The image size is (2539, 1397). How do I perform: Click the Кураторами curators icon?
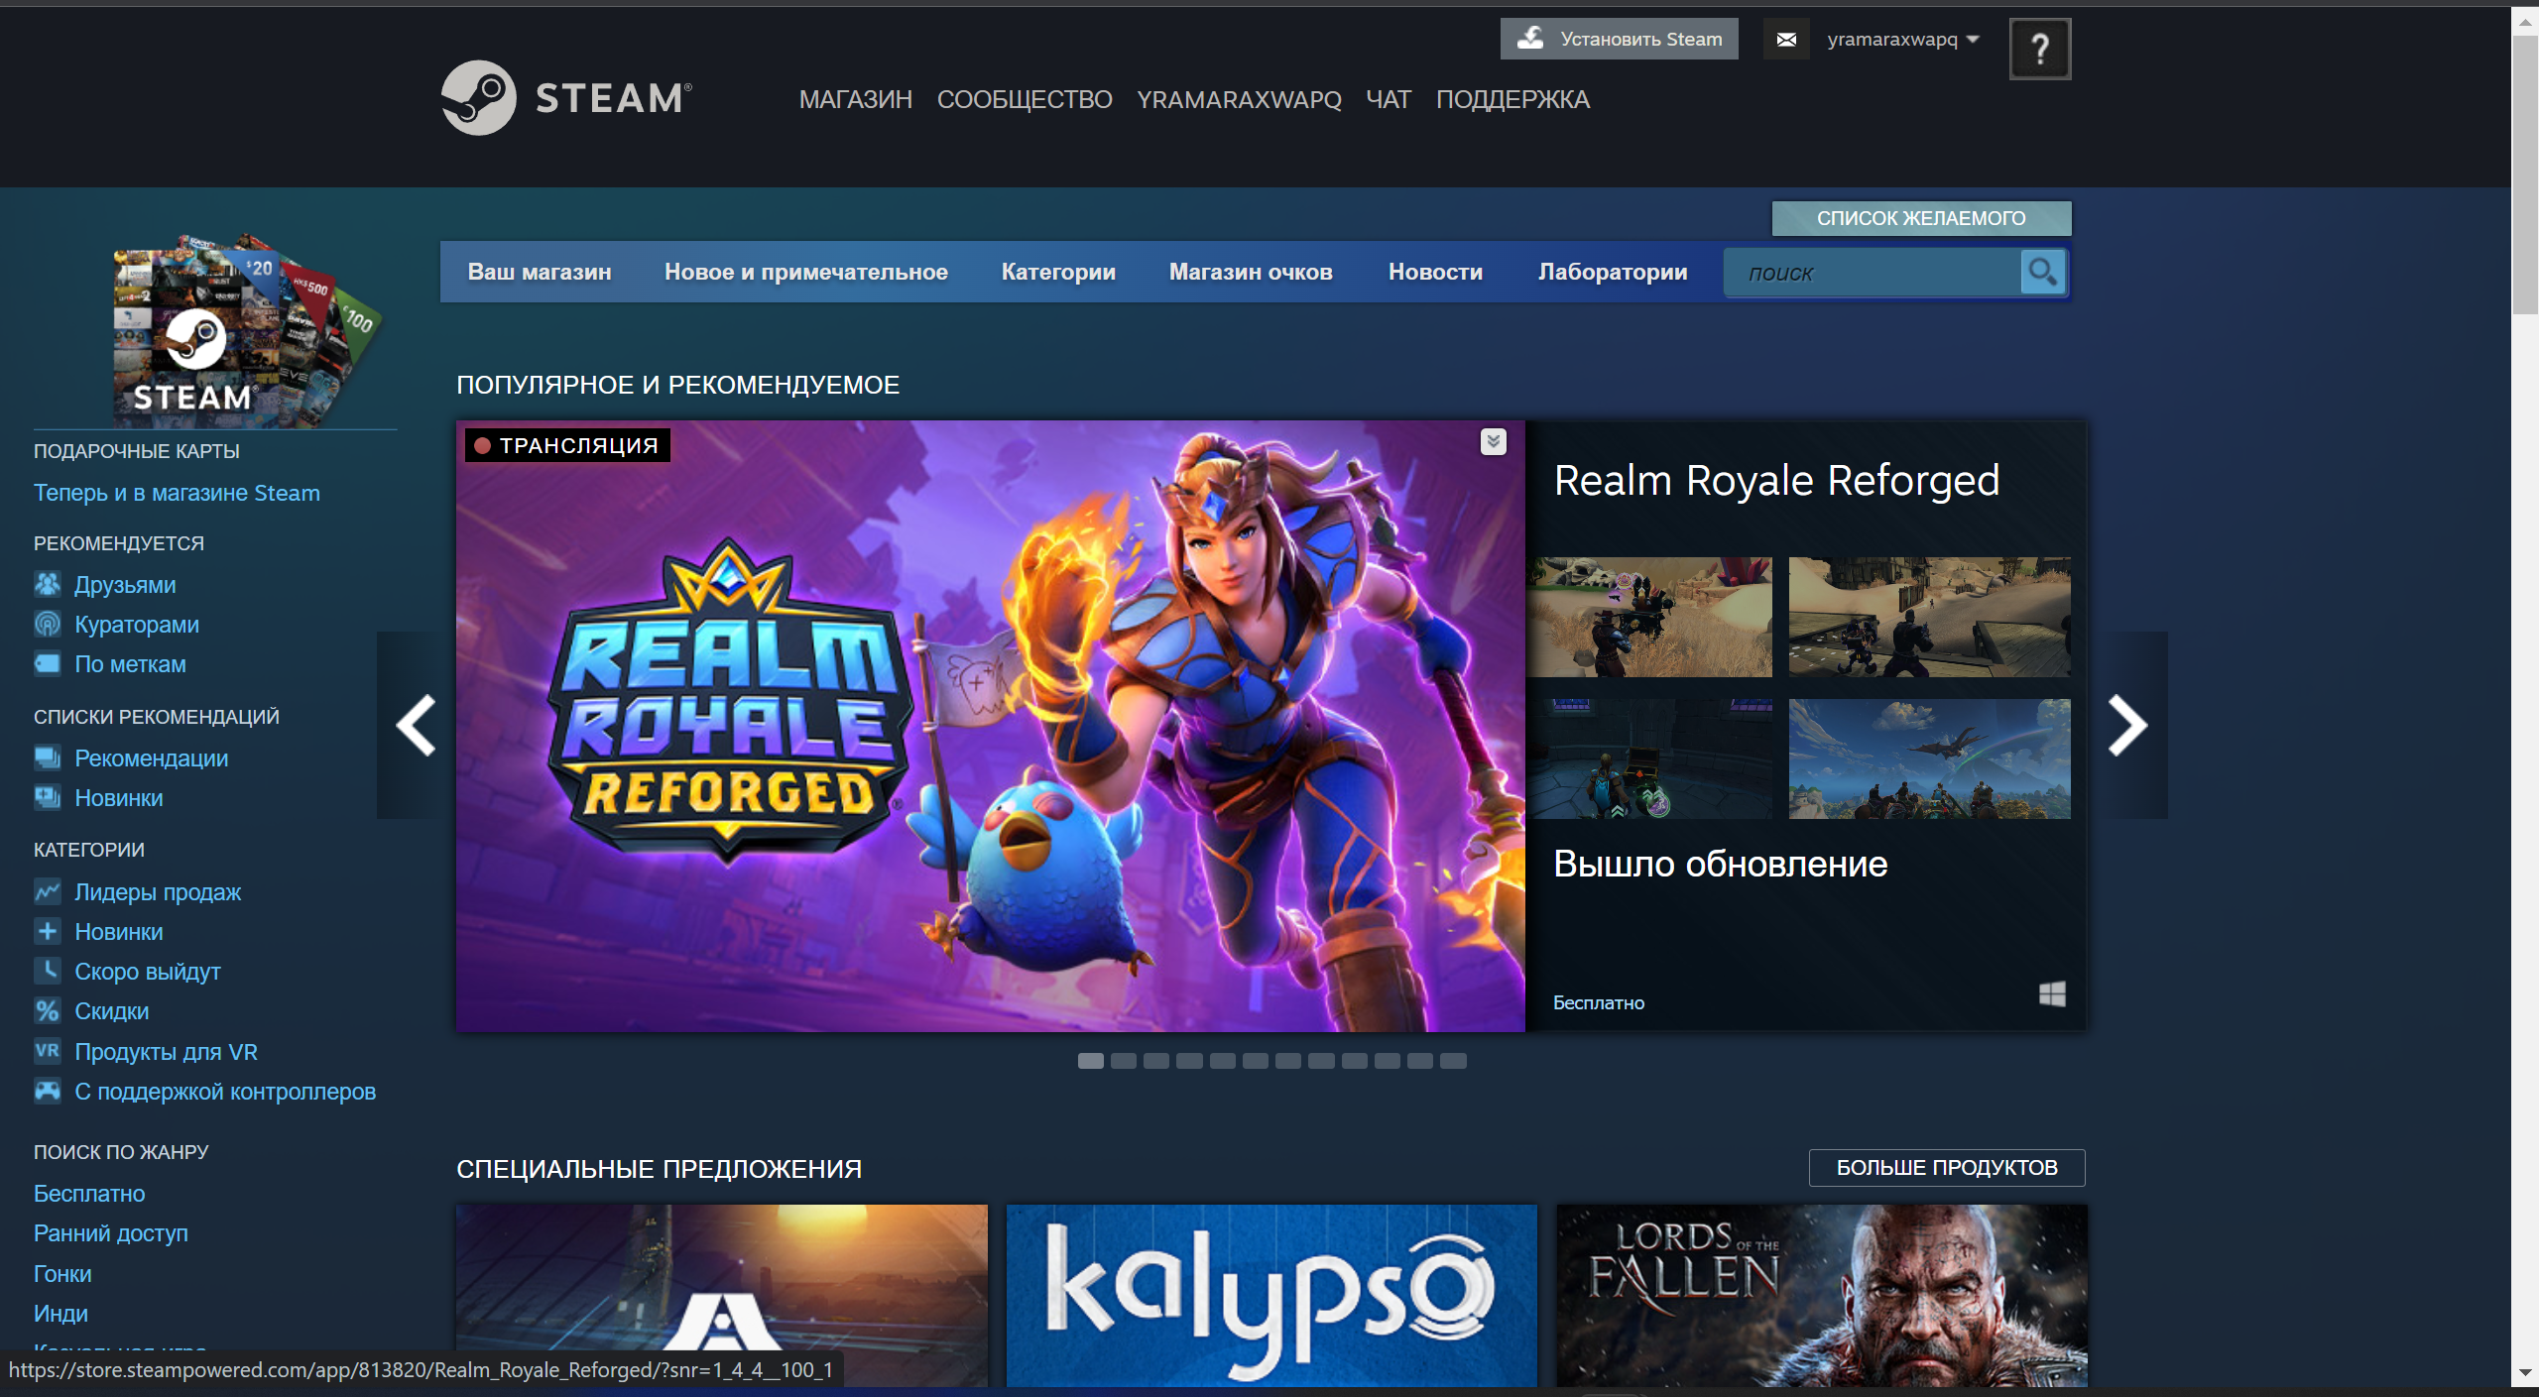click(48, 624)
